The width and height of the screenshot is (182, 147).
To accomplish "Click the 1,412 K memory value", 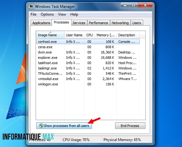I will [x=108, y=68].
